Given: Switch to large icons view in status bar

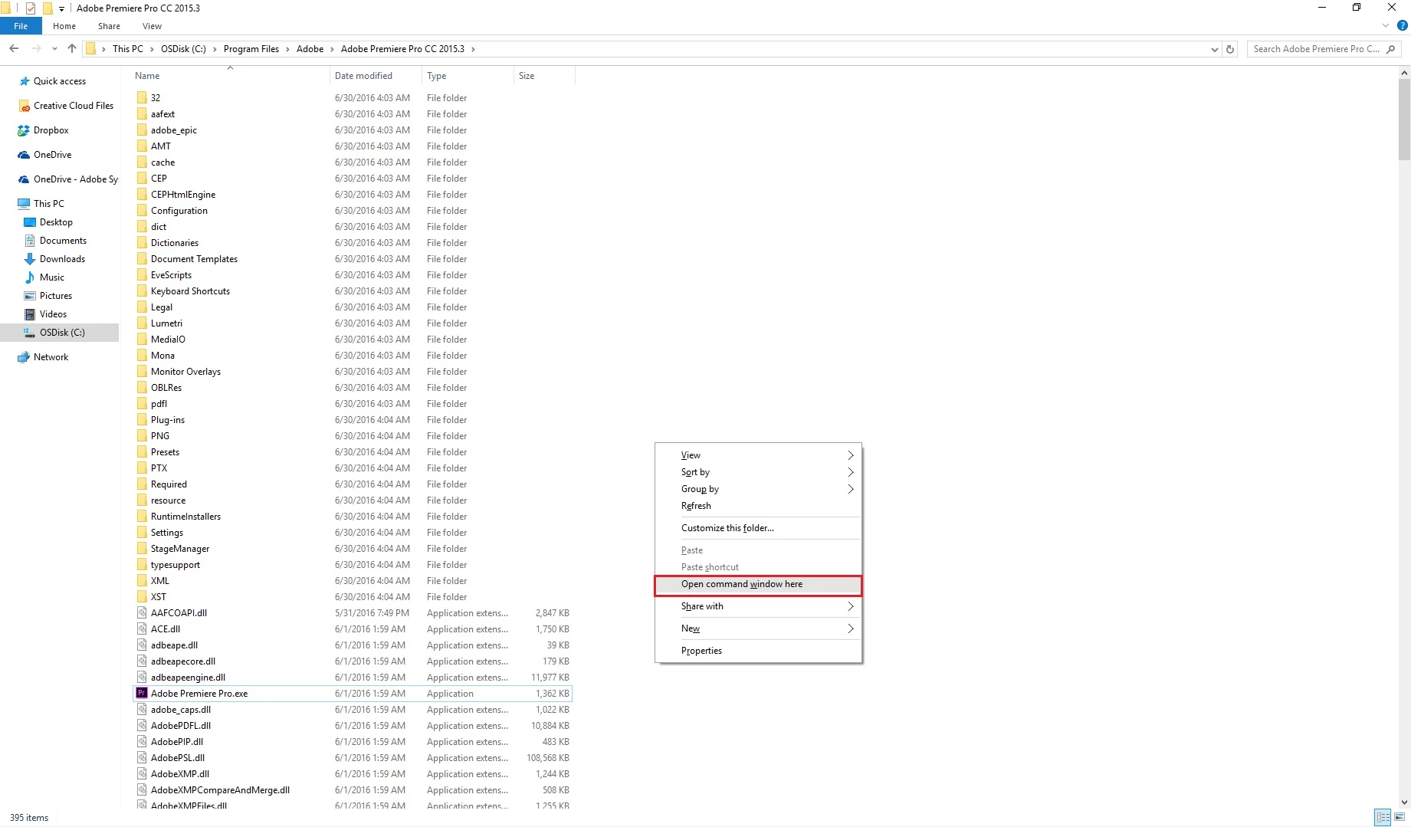Looking at the screenshot, I should point(1400,817).
